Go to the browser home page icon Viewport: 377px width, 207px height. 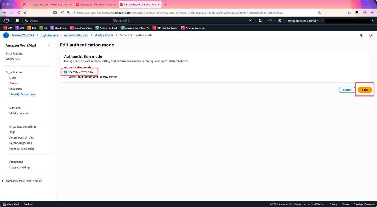click(26, 13)
